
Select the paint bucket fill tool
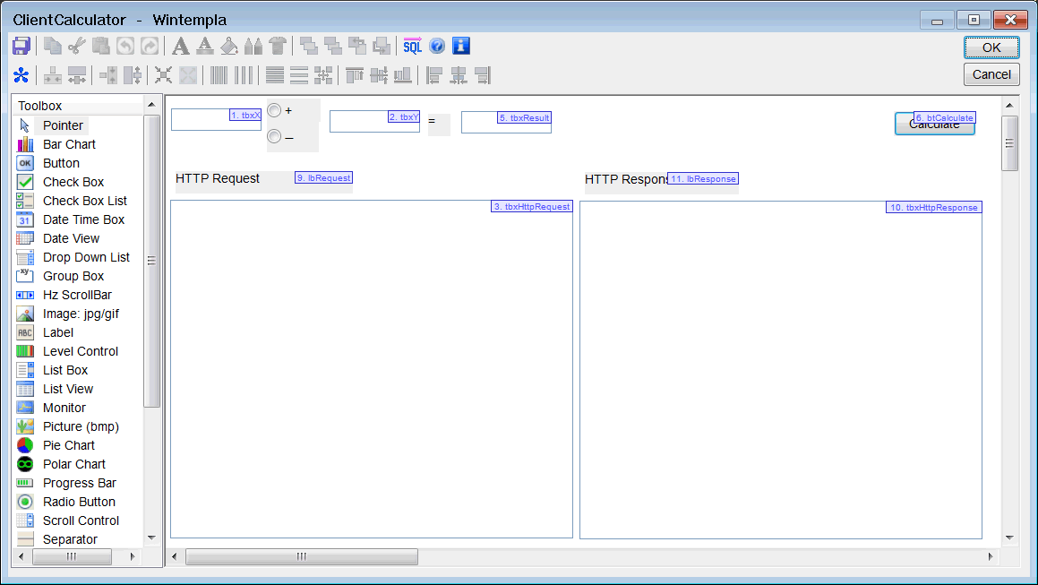click(x=229, y=46)
